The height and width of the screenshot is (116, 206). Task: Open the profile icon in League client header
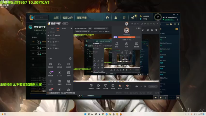pyautogui.click(x=107, y=18)
